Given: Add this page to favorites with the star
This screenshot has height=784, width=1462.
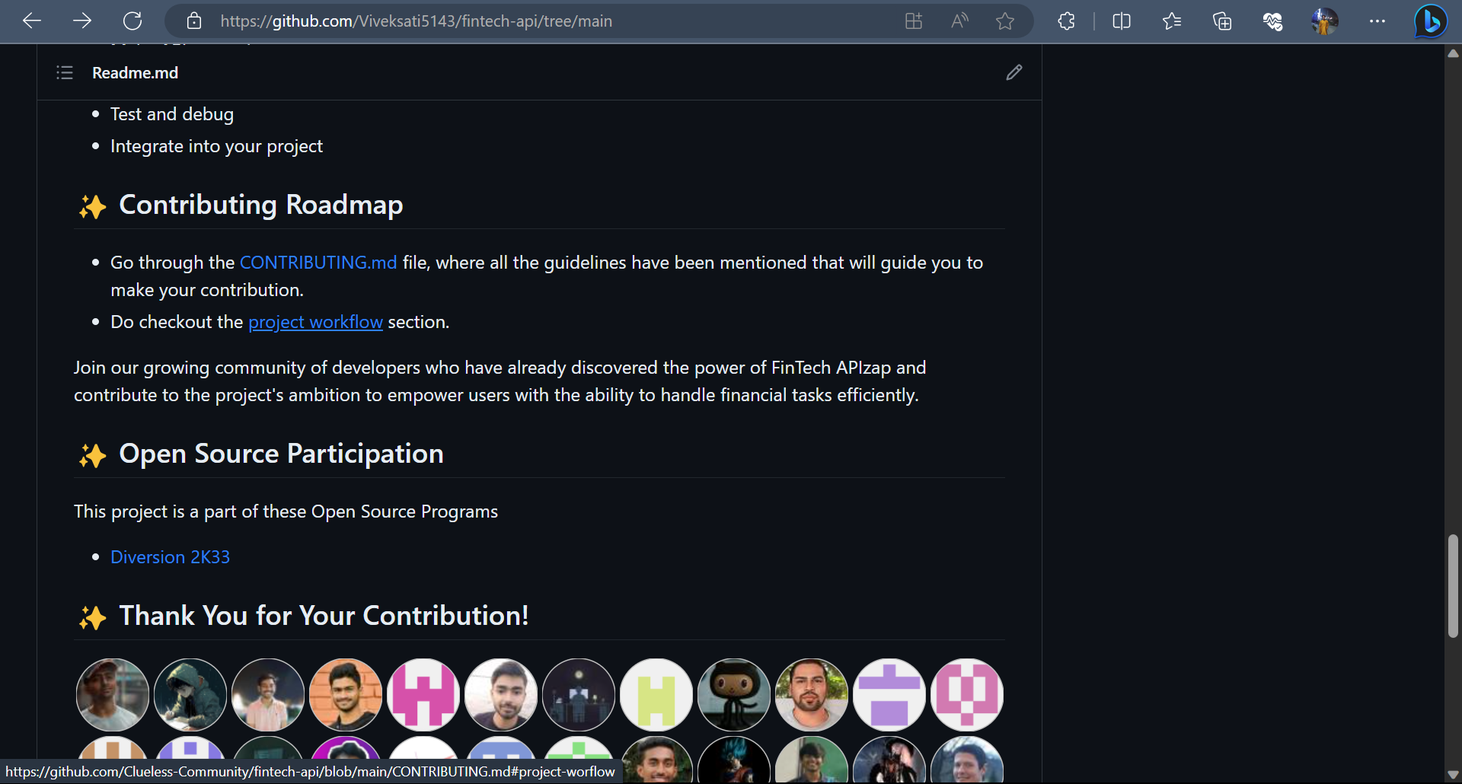Looking at the screenshot, I should coord(1005,21).
